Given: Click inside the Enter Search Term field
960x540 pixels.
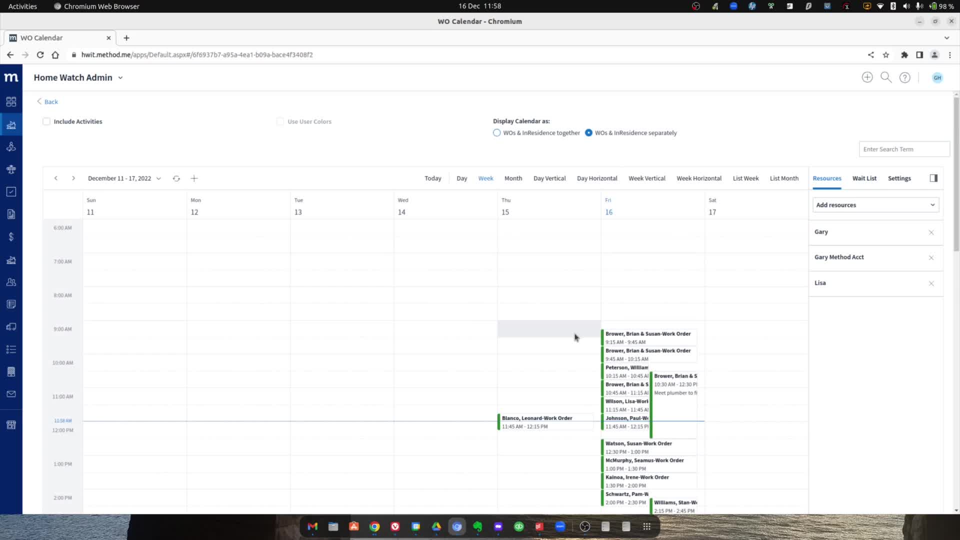Looking at the screenshot, I should (904, 149).
